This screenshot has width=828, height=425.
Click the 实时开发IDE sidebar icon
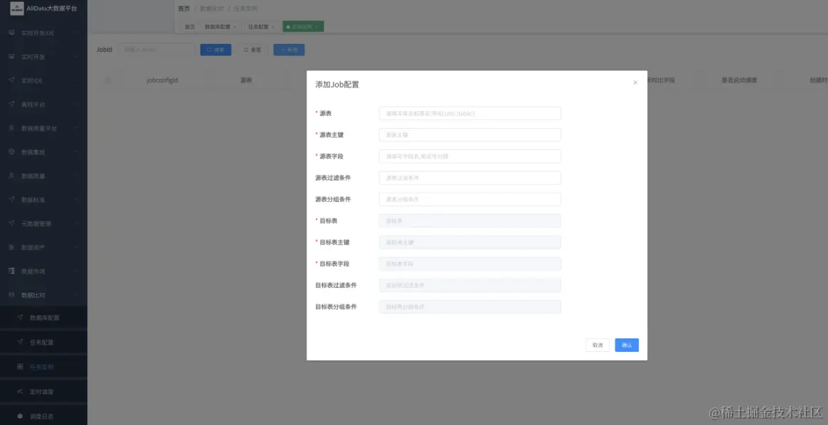[x=11, y=33]
